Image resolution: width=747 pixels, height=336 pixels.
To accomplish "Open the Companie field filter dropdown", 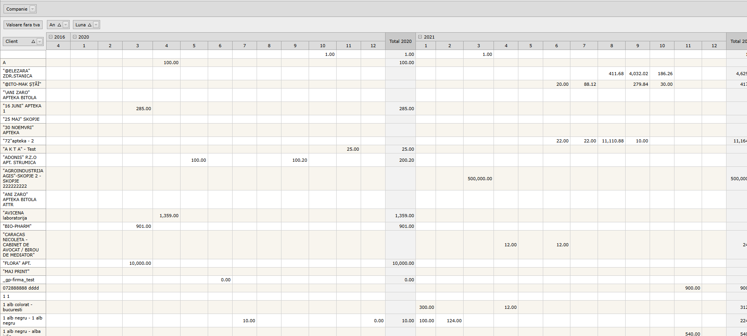I will pos(33,9).
